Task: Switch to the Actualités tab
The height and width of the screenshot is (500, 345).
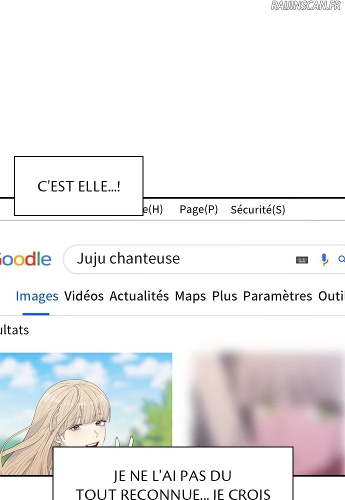Action: [x=139, y=296]
